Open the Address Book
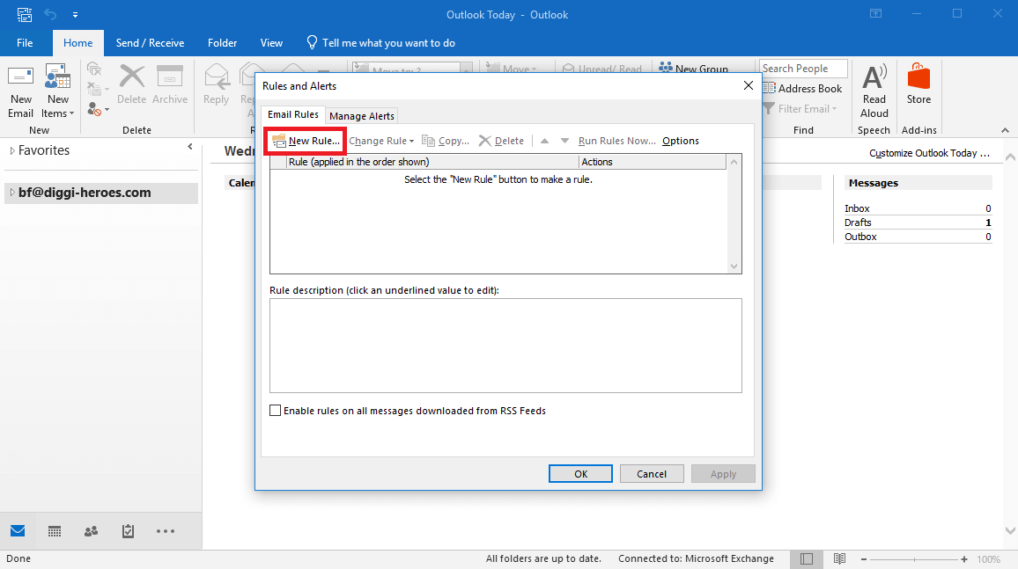 coord(802,88)
